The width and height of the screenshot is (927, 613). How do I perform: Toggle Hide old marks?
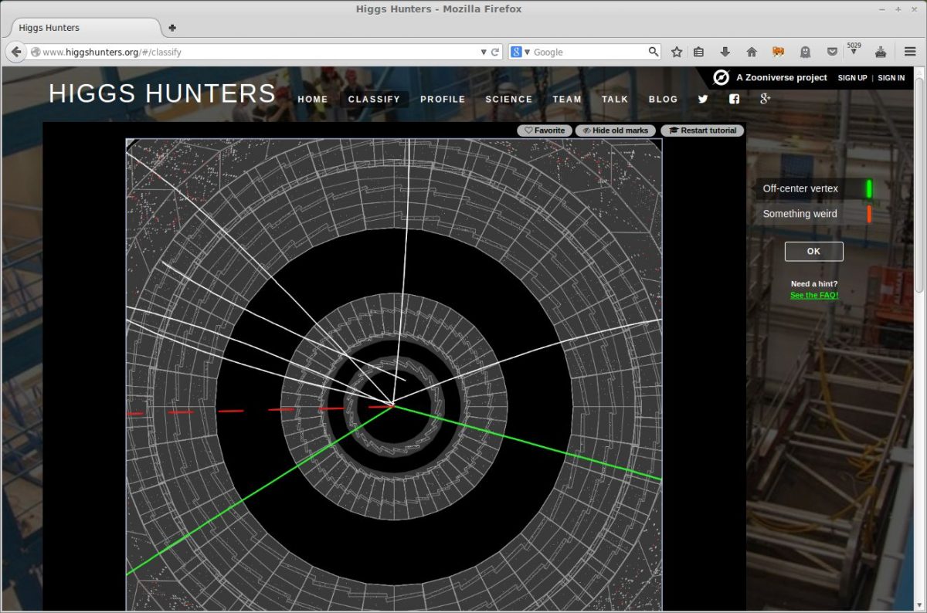(x=616, y=130)
